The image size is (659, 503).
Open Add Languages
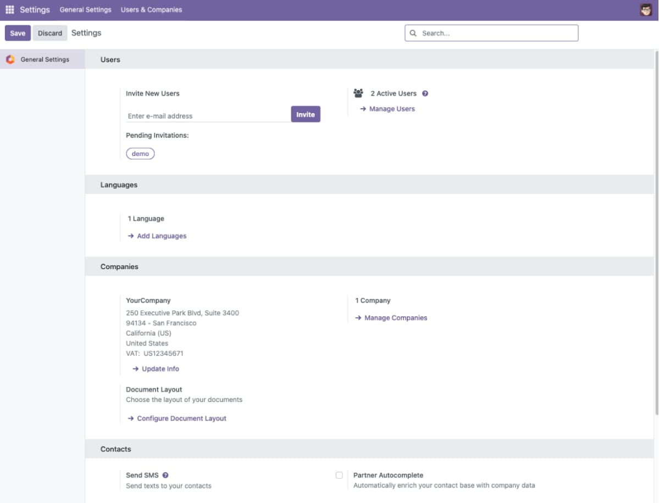pyautogui.click(x=162, y=236)
